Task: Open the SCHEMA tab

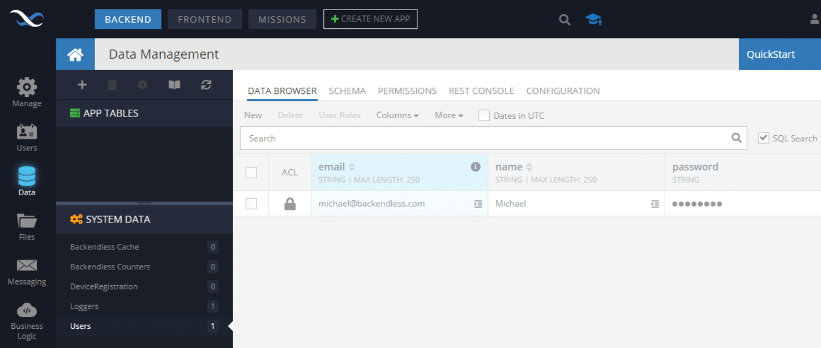Action: coord(347,91)
